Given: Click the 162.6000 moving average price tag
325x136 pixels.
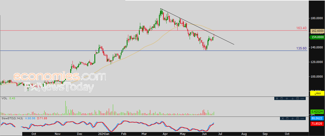Looking at the screenshot, I should pos(317,31).
